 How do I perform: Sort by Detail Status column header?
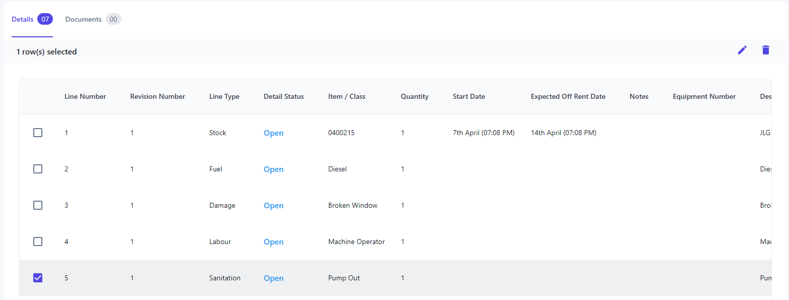coord(284,96)
